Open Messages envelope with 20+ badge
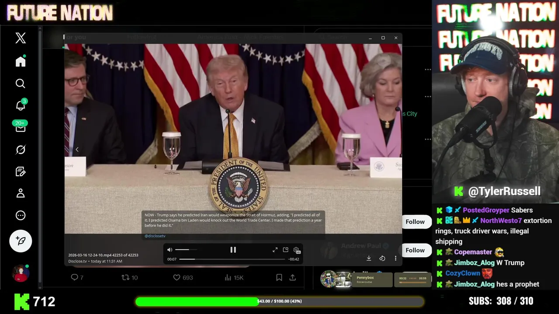 click(21, 127)
